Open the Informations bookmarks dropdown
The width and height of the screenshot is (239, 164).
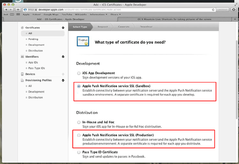[x=99, y=14]
